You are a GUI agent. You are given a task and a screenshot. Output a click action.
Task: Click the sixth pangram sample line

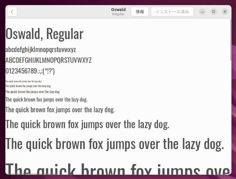pyautogui.click(x=87, y=124)
